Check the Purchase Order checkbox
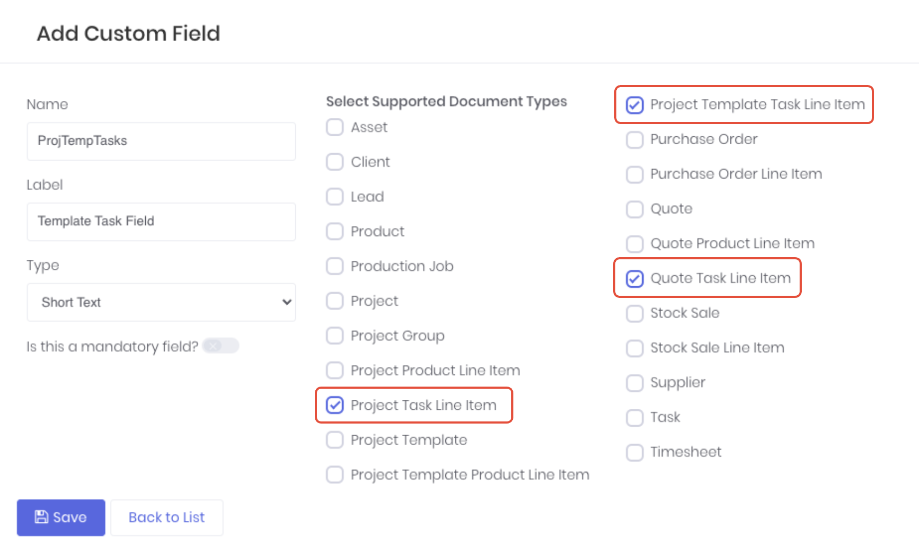This screenshot has height=554, width=919. pos(634,139)
